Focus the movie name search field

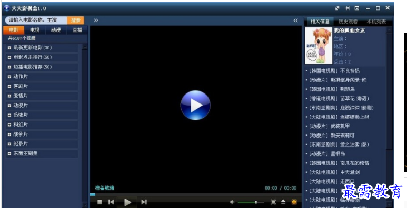coord(36,20)
